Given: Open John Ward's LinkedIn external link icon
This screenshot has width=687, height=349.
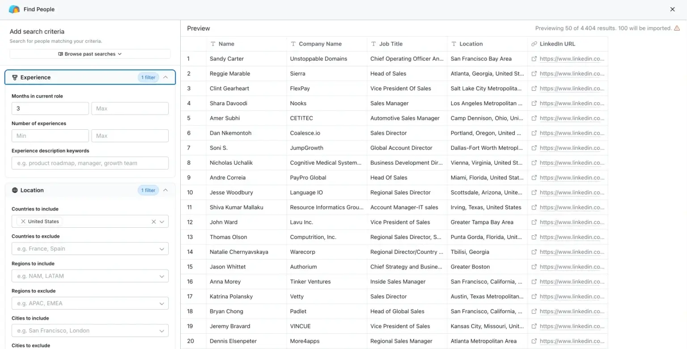Looking at the screenshot, I should [534, 222].
